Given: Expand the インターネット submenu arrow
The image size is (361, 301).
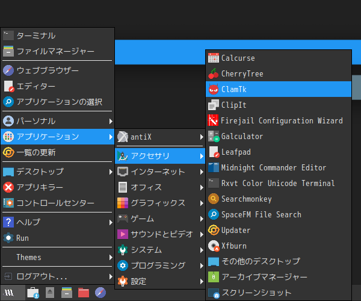Looking at the screenshot, I should click(202, 172).
